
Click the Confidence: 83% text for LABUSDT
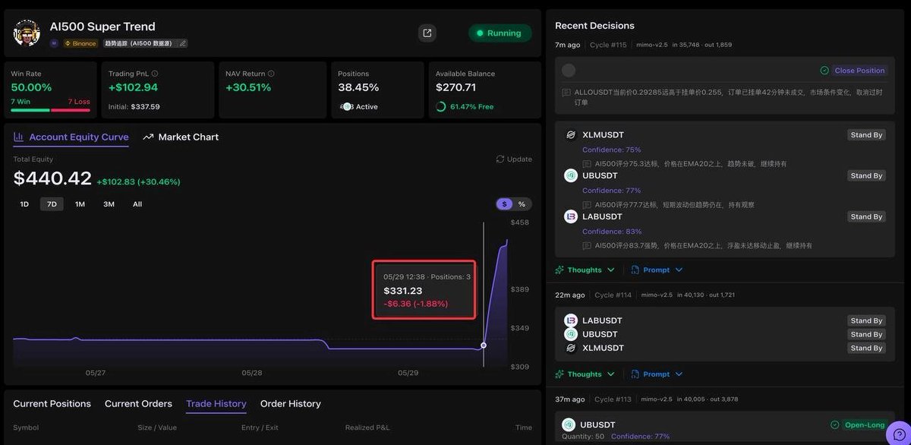(612, 232)
